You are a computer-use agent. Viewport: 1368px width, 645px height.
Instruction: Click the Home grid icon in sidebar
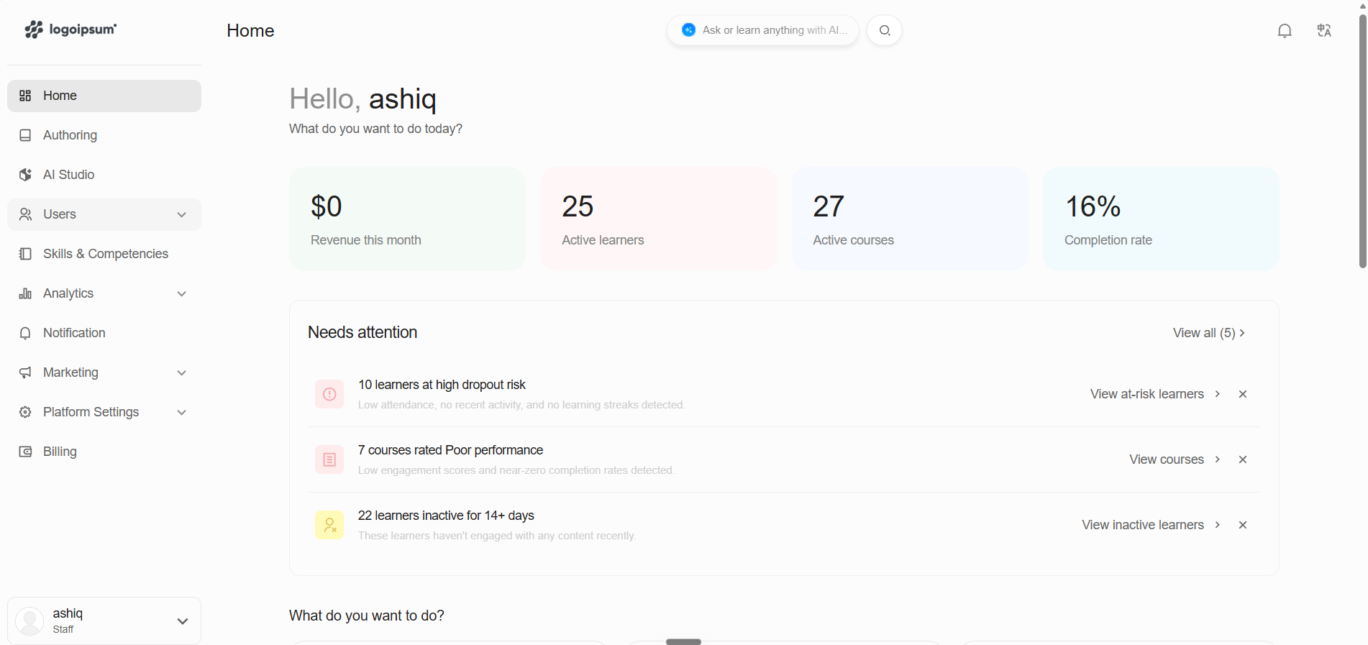(25, 96)
